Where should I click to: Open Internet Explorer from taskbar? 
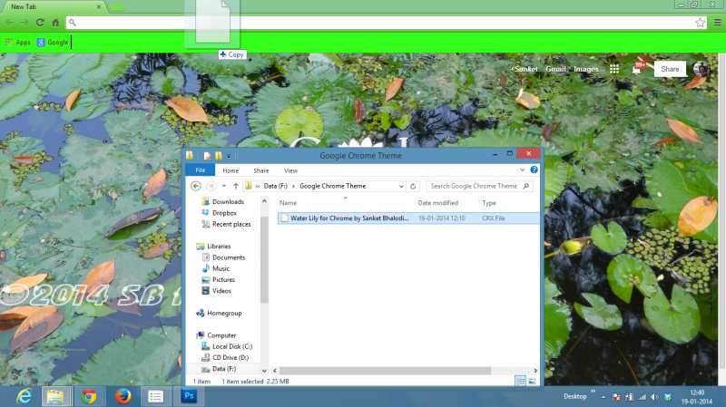(x=25, y=396)
